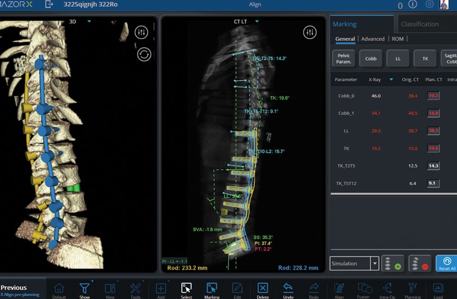Expand the 3D view type dropdown
This screenshot has width=457, height=299.
[89, 22]
